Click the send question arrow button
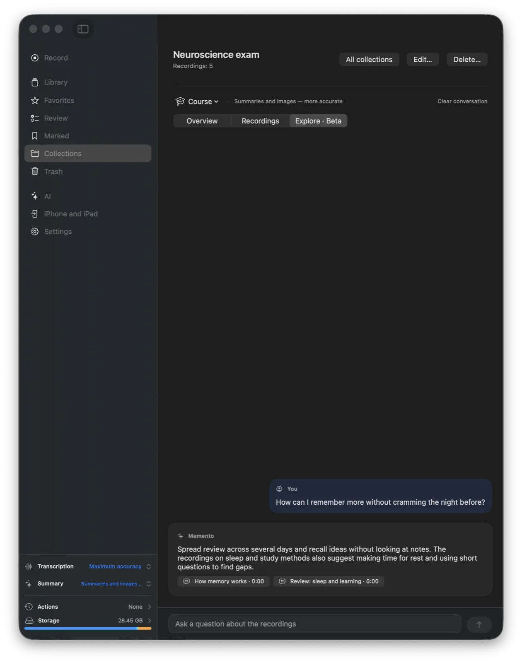The height and width of the screenshot is (663, 522). coord(479,624)
